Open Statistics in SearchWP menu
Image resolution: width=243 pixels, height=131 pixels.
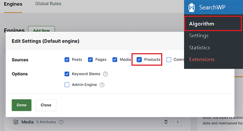click(x=199, y=48)
